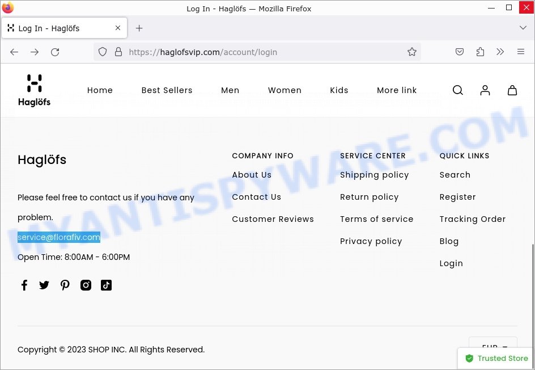Visit the Instagram social icon

[86, 285]
